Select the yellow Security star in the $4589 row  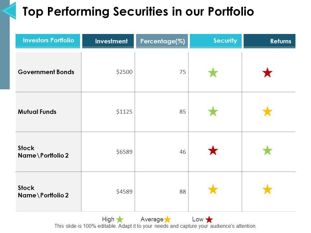click(x=213, y=189)
